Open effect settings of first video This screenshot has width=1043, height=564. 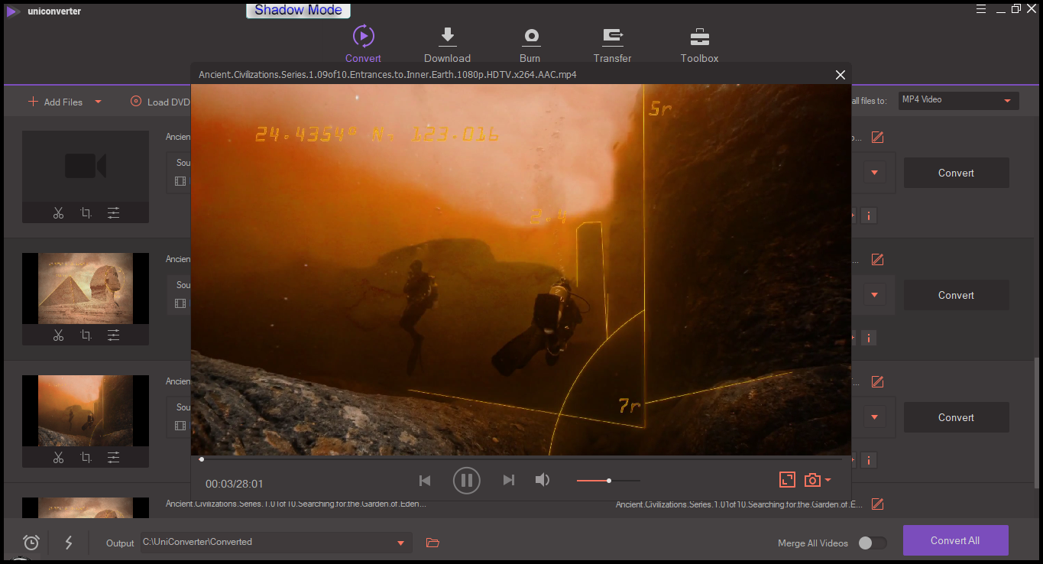tap(113, 213)
